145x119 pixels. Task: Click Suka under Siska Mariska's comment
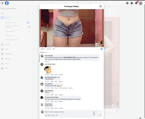(x=52, y=88)
